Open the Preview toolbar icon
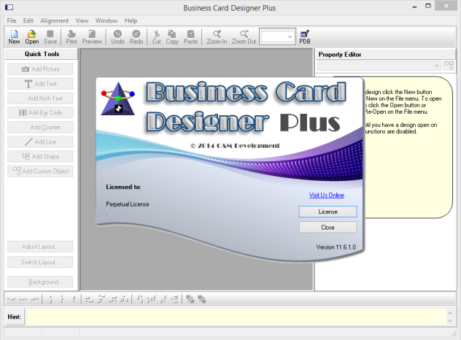 (92, 36)
